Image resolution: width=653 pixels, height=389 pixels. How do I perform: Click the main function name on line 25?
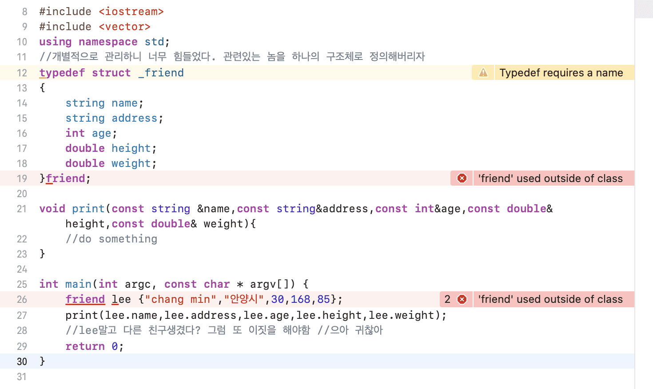coord(79,284)
